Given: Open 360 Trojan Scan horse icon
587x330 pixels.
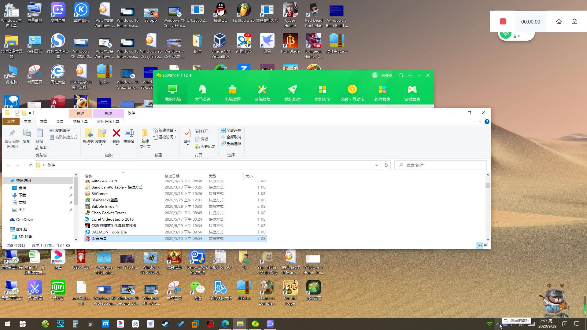Looking at the screenshot, I should [202, 89].
